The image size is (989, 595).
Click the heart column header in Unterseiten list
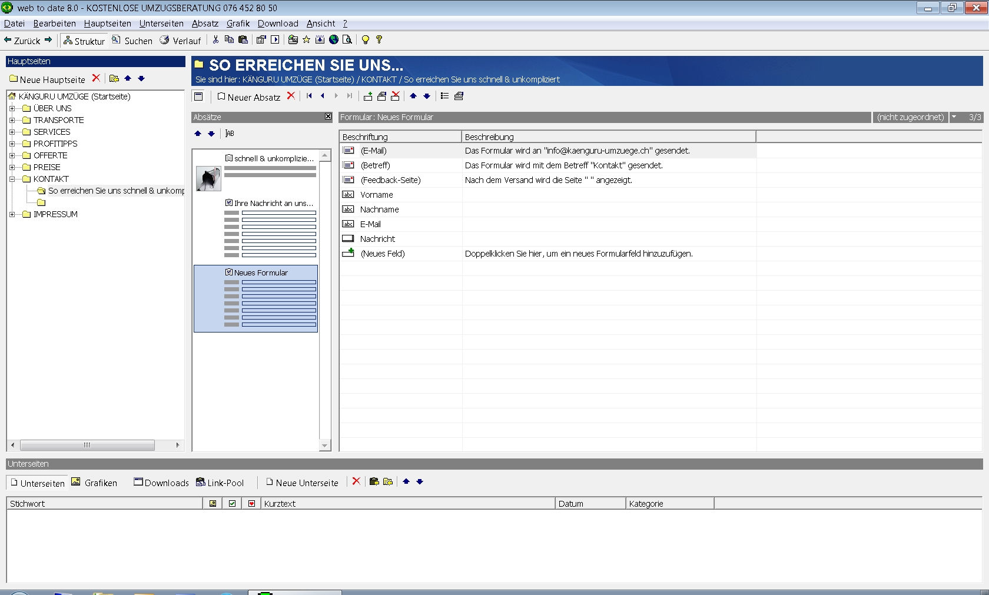pyautogui.click(x=251, y=504)
